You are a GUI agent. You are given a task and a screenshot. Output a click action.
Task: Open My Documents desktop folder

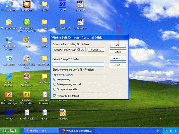9,24
